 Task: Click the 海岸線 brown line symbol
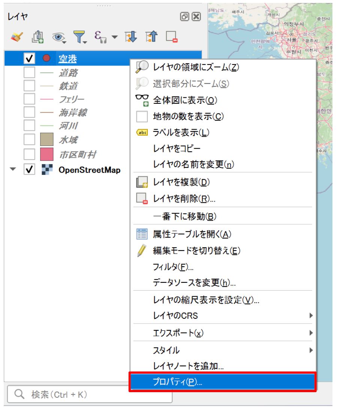click(47, 112)
